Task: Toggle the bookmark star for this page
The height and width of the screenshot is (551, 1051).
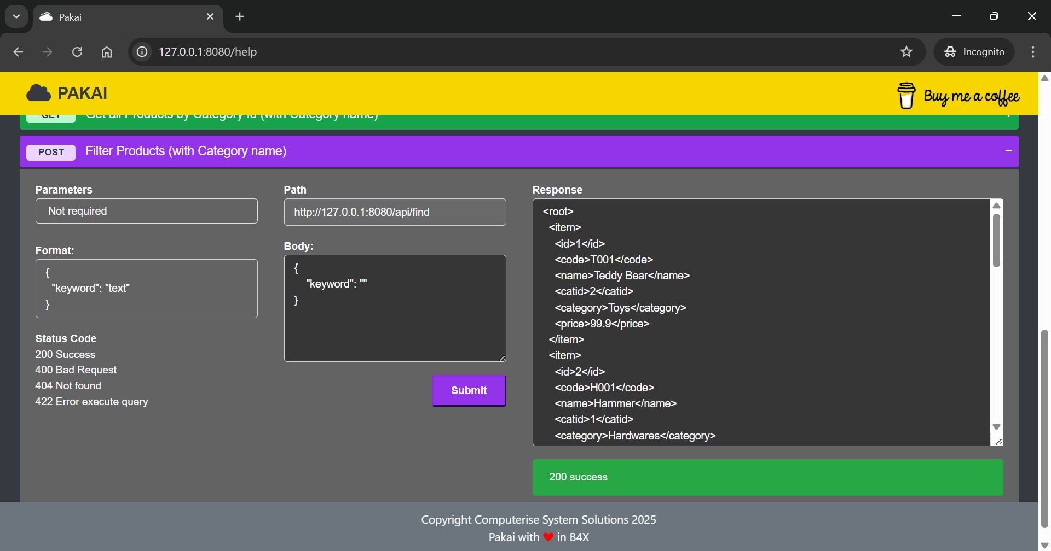Action: click(906, 52)
